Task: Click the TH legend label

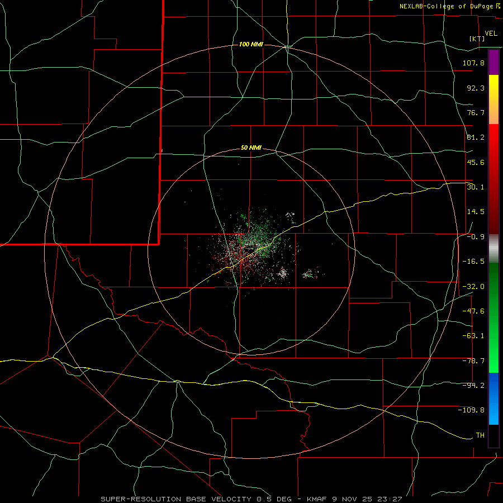Action: (x=480, y=435)
